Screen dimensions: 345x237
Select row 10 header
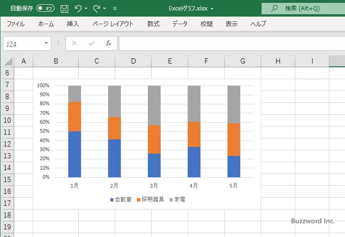coord(7,120)
